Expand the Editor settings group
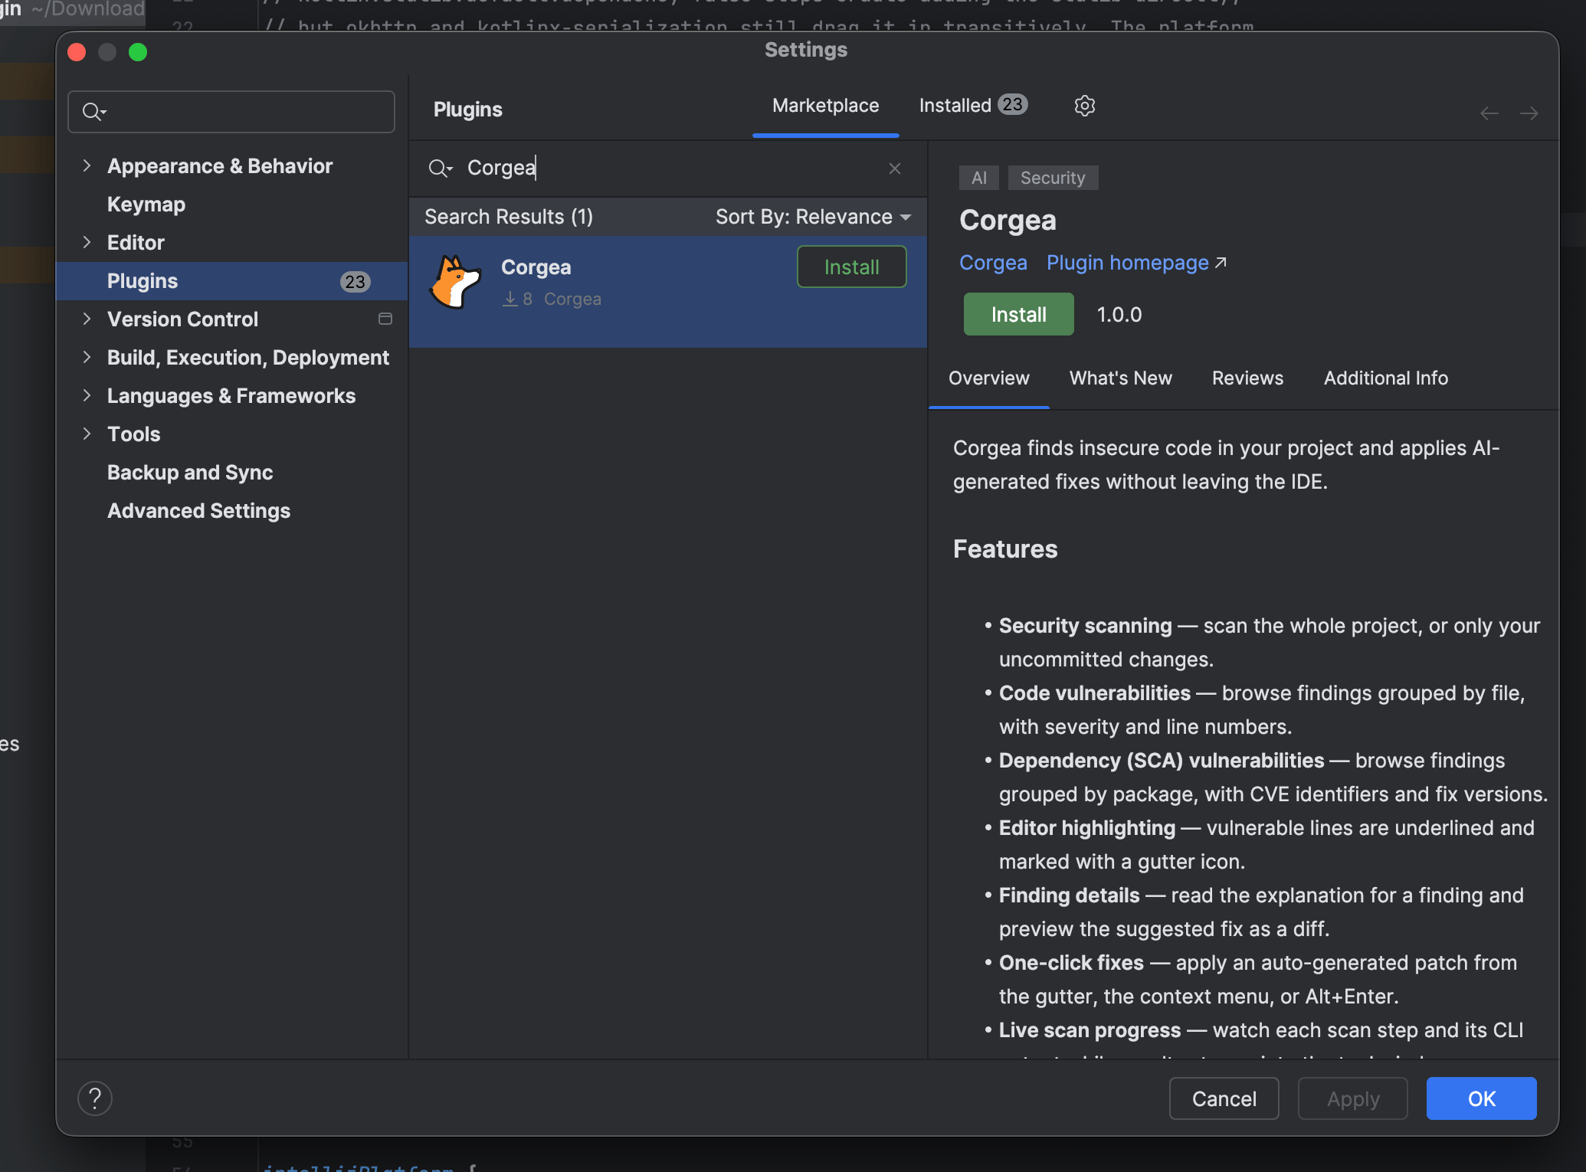Image resolution: width=1586 pixels, height=1172 pixels. [x=87, y=242]
